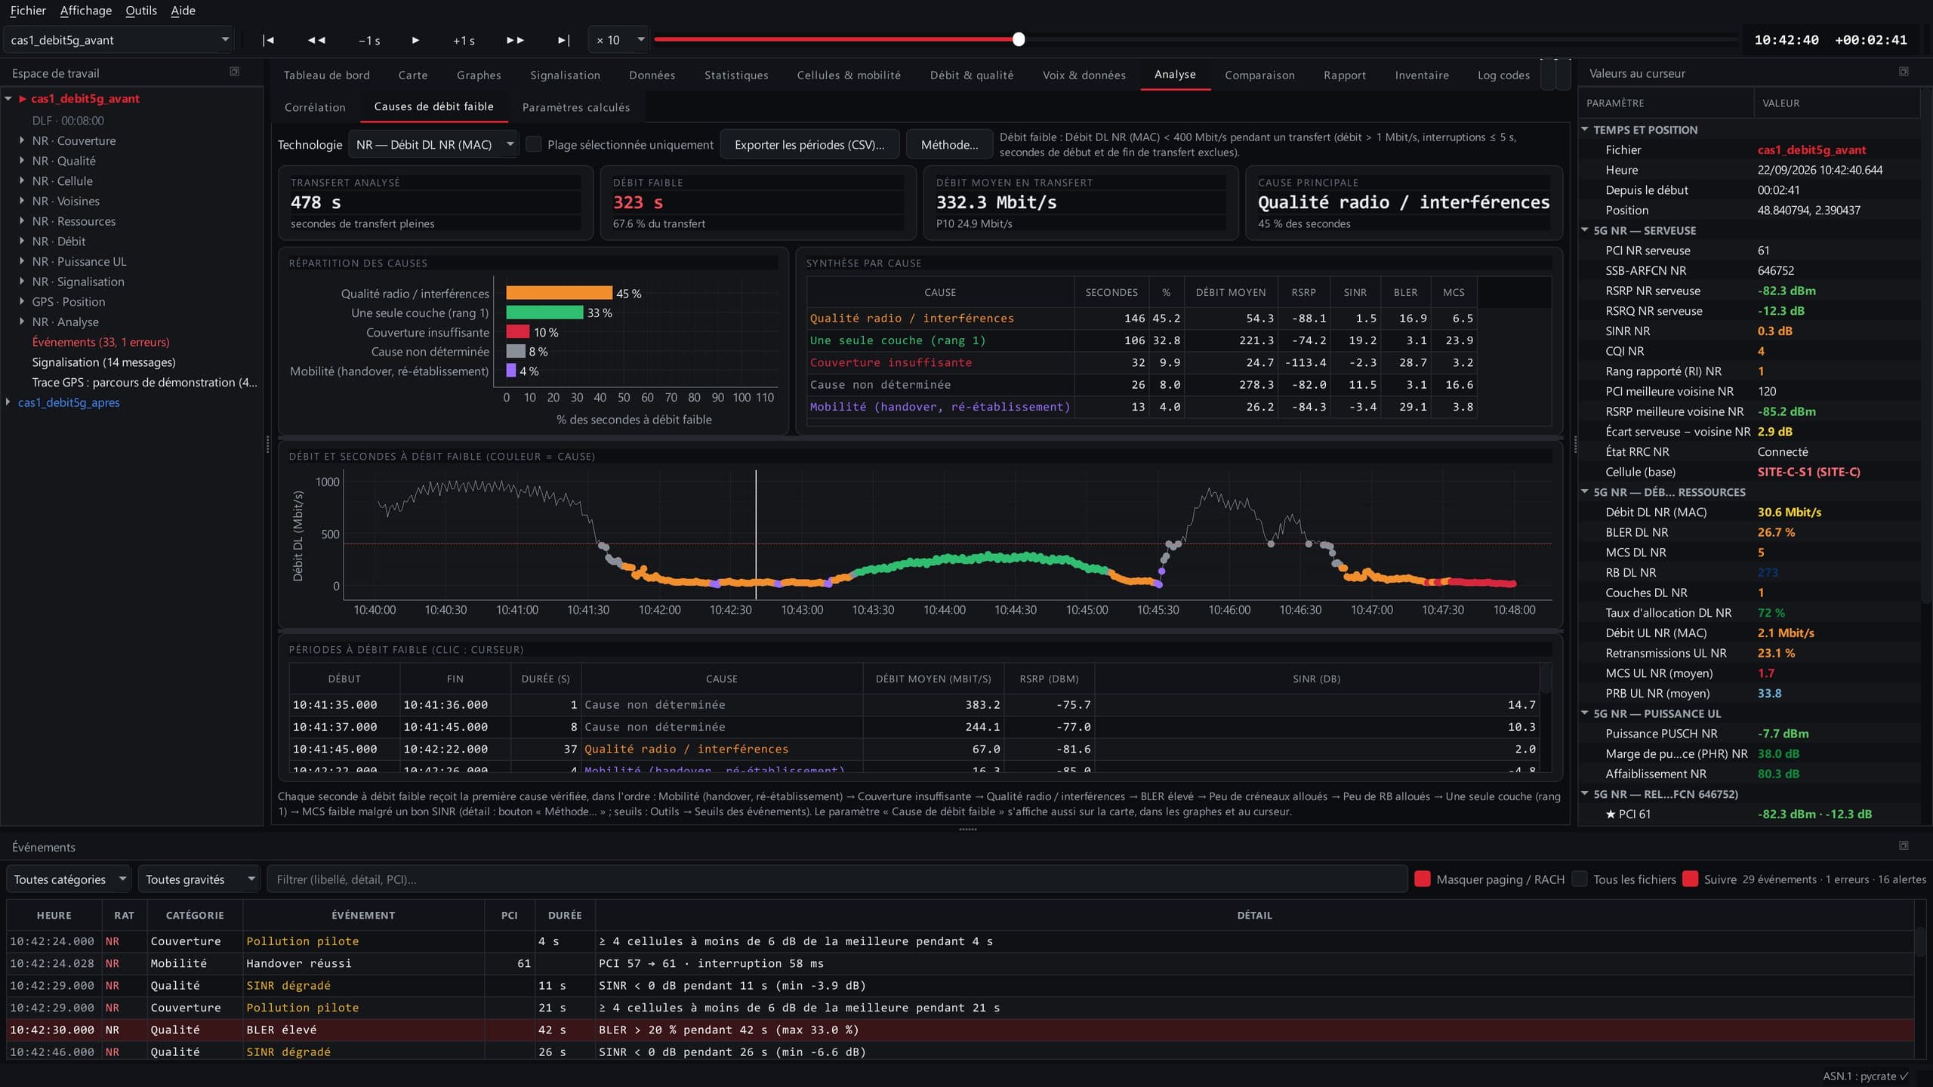Open Toutes gravités filter dropdown
The width and height of the screenshot is (1933, 1087).
[x=199, y=879]
